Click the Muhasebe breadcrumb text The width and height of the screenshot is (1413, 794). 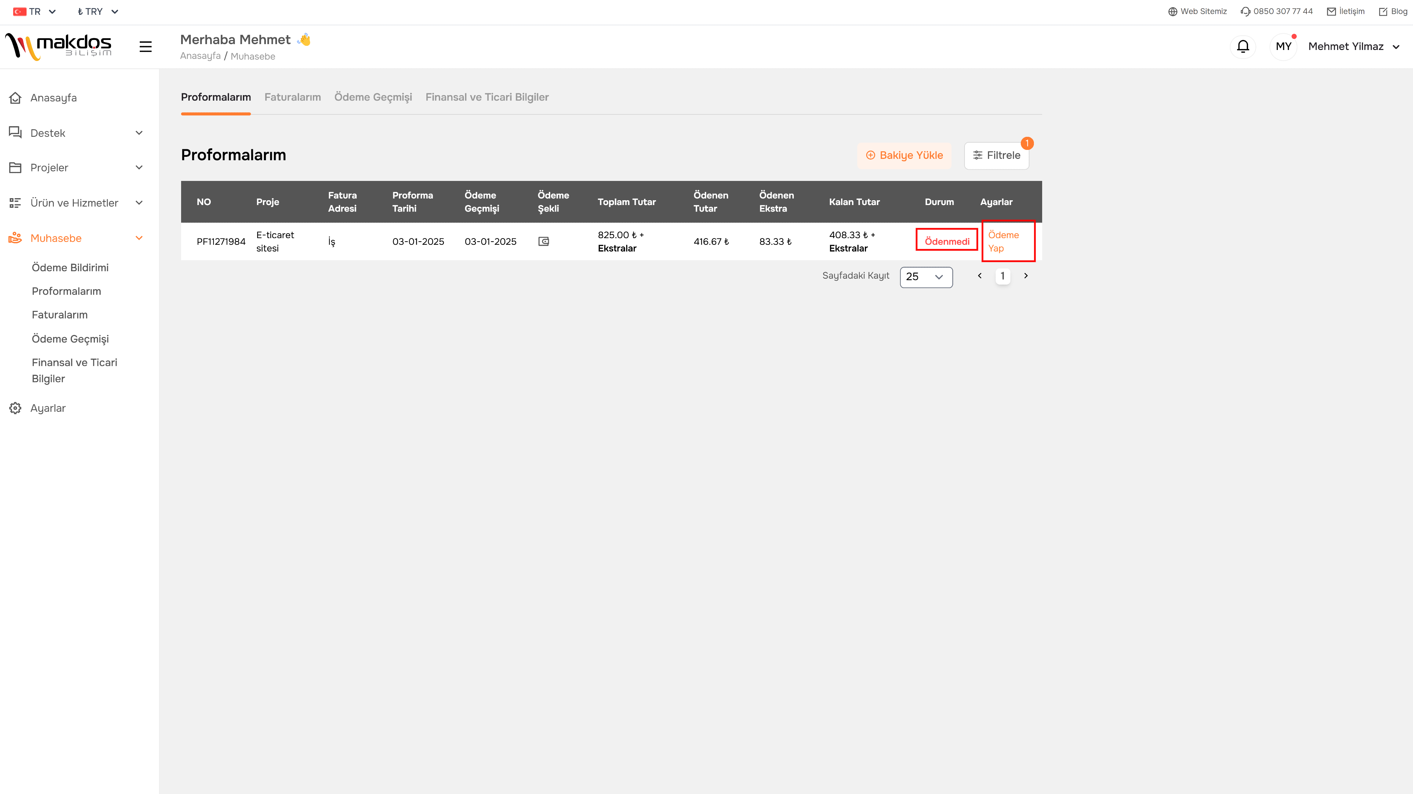point(253,57)
